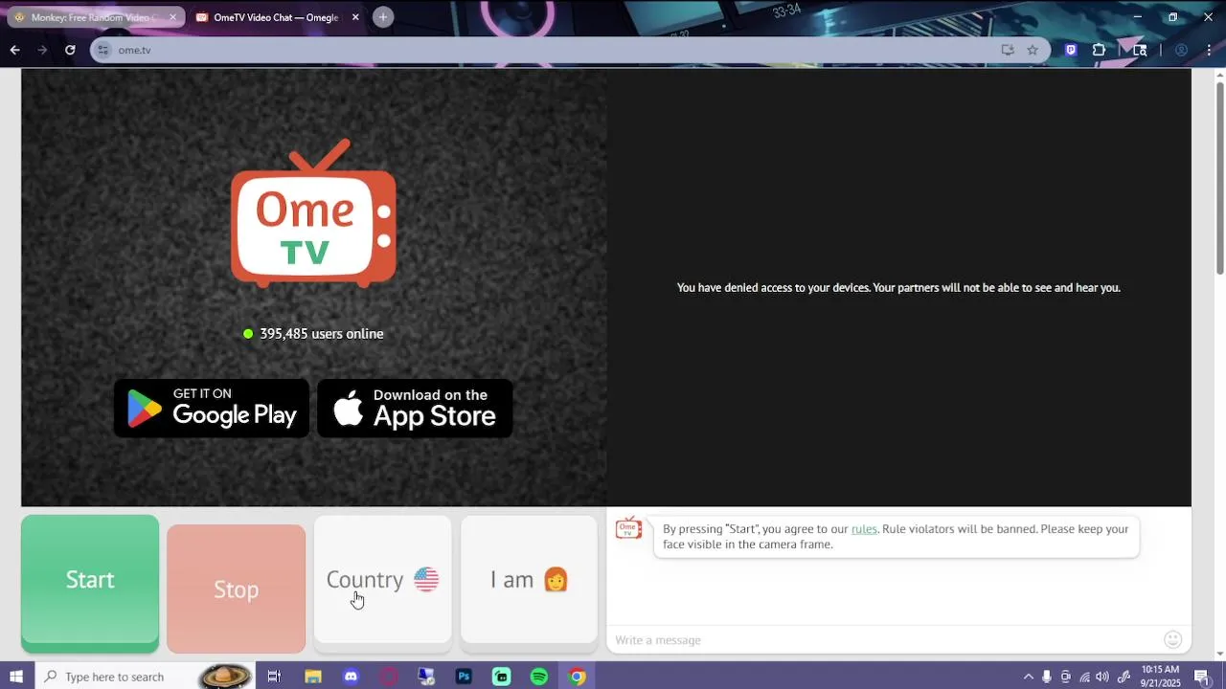This screenshot has width=1226, height=689.
Task: Open the Chrome profile avatar
Action: coord(1182,50)
